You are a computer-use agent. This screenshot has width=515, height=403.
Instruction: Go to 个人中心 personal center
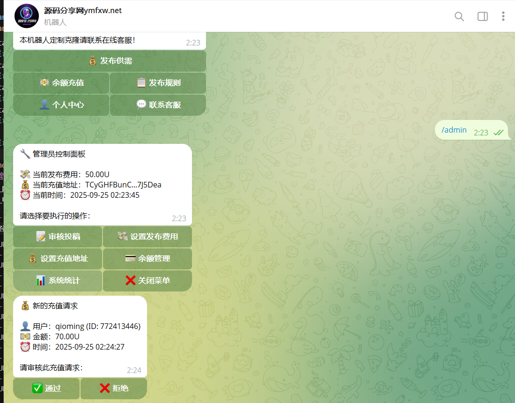pyautogui.click(x=61, y=105)
